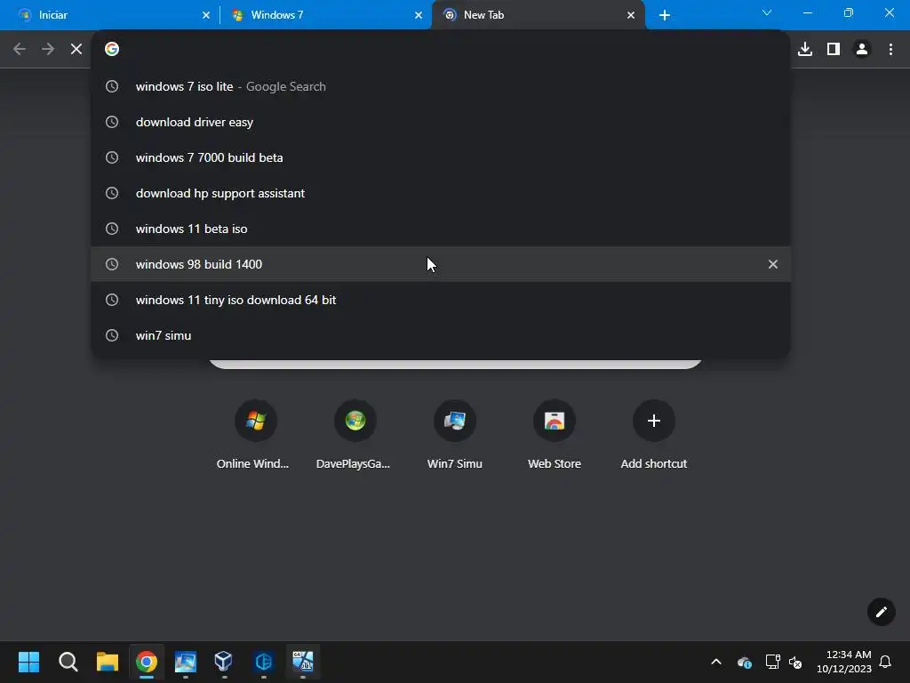
Task: Open Web Store shortcut
Action: (x=555, y=434)
